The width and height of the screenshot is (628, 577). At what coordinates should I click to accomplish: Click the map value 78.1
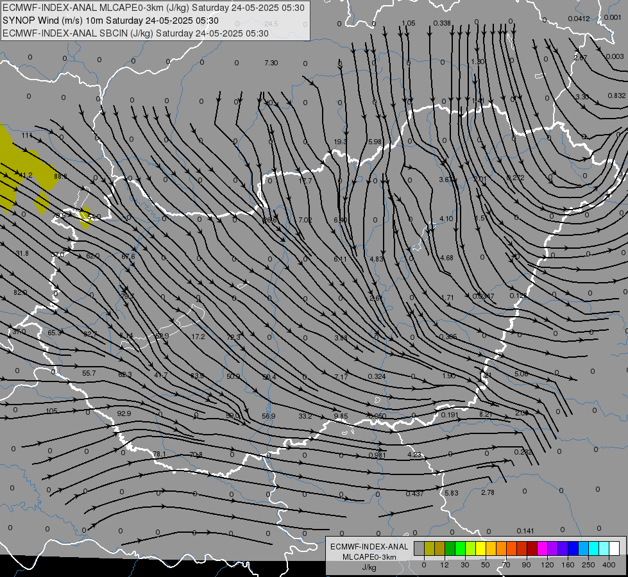point(159,454)
